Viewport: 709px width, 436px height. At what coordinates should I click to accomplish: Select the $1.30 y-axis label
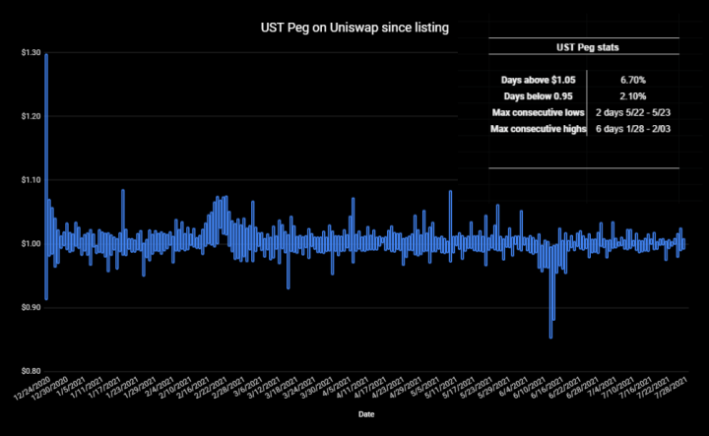point(32,53)
